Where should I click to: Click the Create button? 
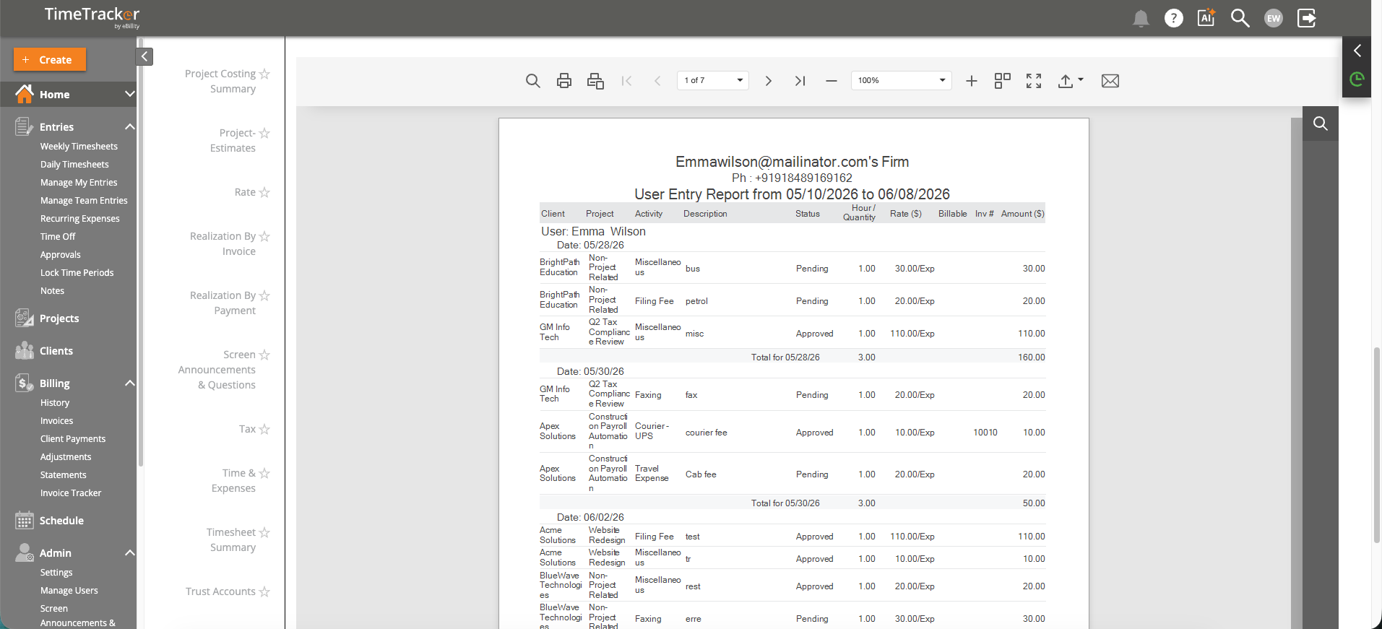[x=50, y=59]
